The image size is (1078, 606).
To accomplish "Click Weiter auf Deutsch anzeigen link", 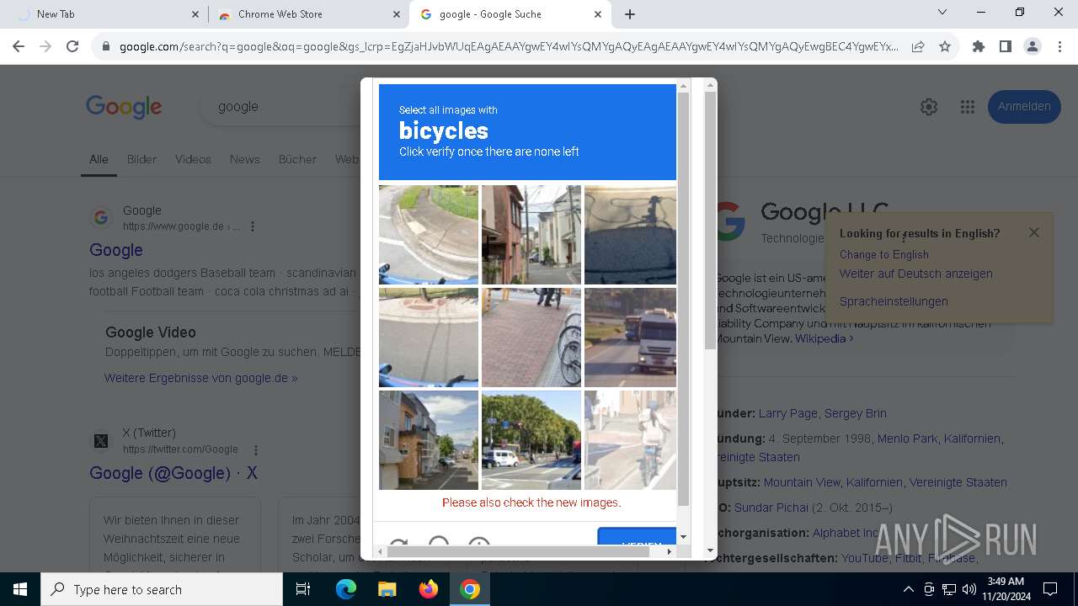I will coord(916,274).
